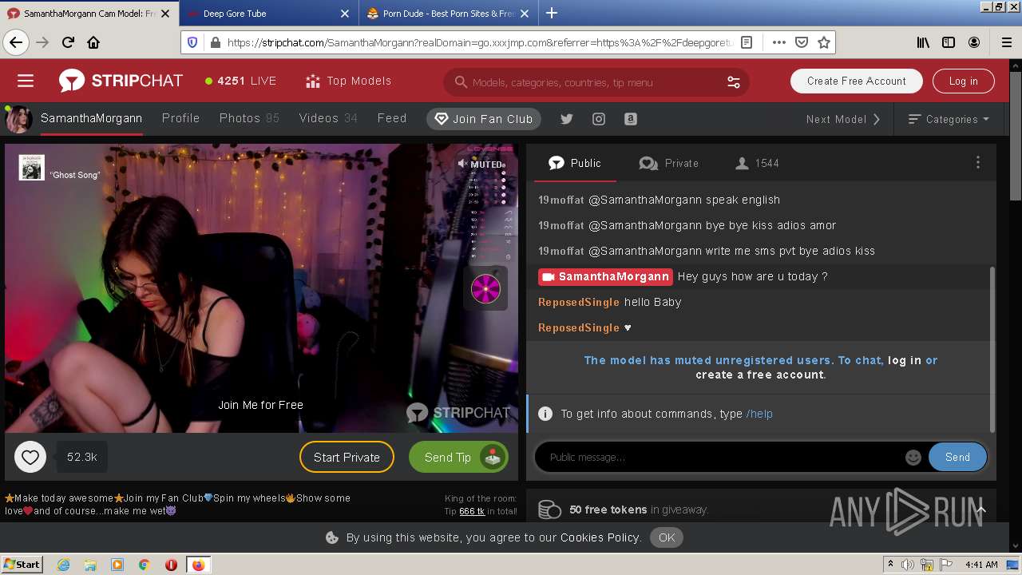Switch to the Public chat tab
This screenshot has height=575, width=1022.
tap(575, 163)
